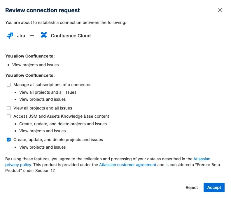Accept the connection request
The height and width of the screenshot is (198, 231).
click(x=214, y=187)
